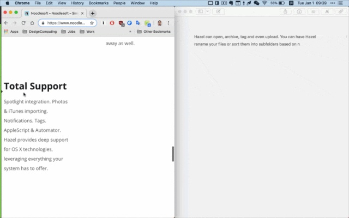
Task: Open the Apps bookmarks shortcut
Action: (x=11, y=32)
